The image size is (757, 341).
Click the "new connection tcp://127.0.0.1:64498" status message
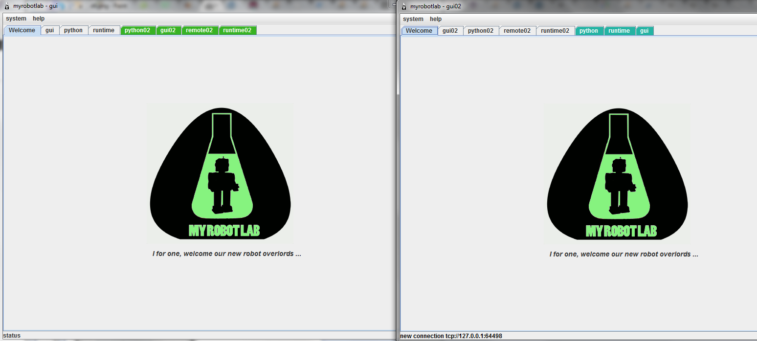click(451, 336)
